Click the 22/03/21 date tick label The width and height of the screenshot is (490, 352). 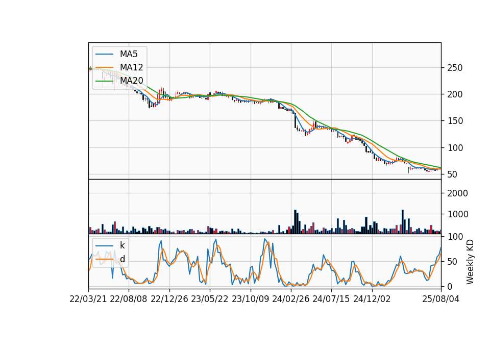click(88, 299)
